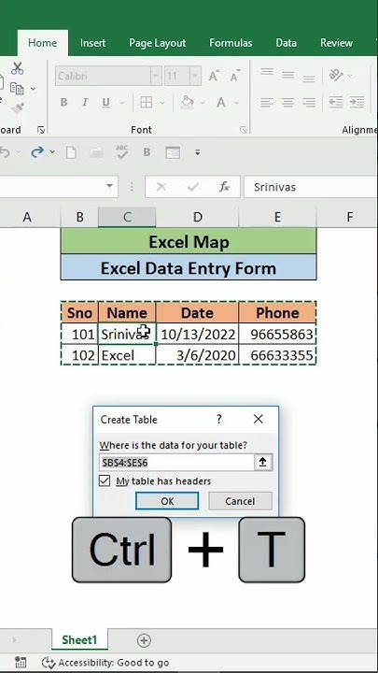378x673 pixels.
Task: Click Redo arrow in Quick Access Toolbar
Action: pyautogui.click(x=37, y=152)
